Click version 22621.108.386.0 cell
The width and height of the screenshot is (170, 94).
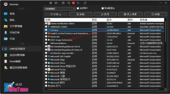click(114, 33)
